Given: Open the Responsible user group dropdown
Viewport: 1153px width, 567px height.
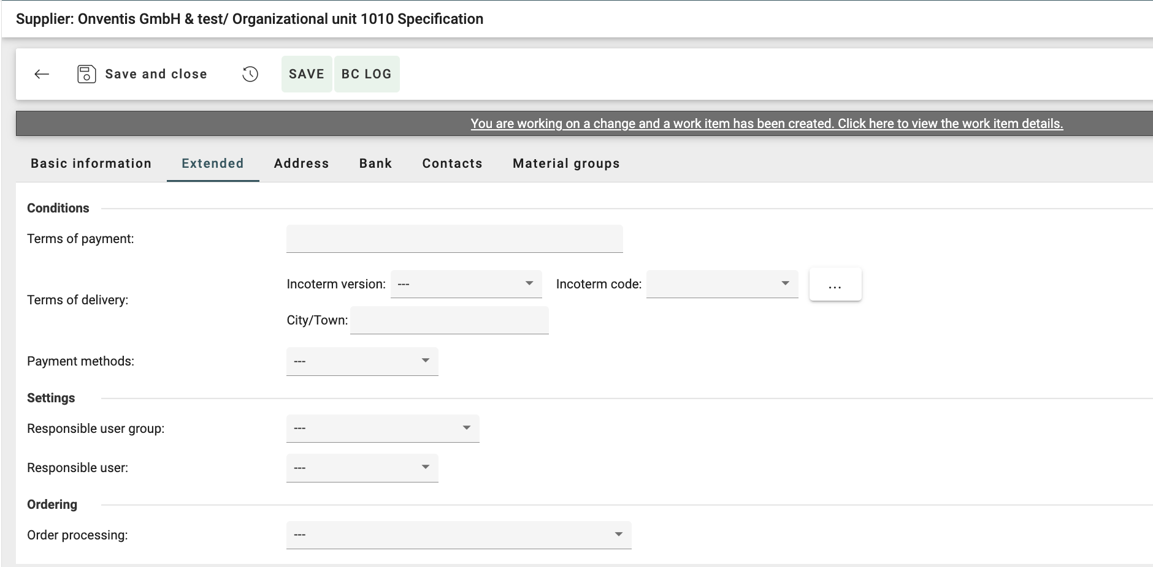Looking at the screenshot, I should pos(383,429).
